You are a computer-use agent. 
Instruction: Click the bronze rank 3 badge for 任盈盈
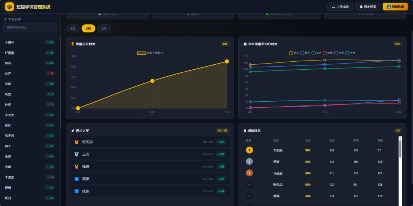[249, 173]
